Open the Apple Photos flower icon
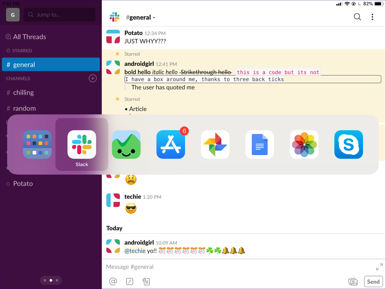Viewport: 386px width, 289px height. click(304, 144)
